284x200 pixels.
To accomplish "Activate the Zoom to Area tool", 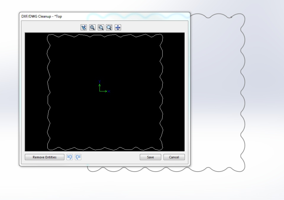I will click(101, 27).
